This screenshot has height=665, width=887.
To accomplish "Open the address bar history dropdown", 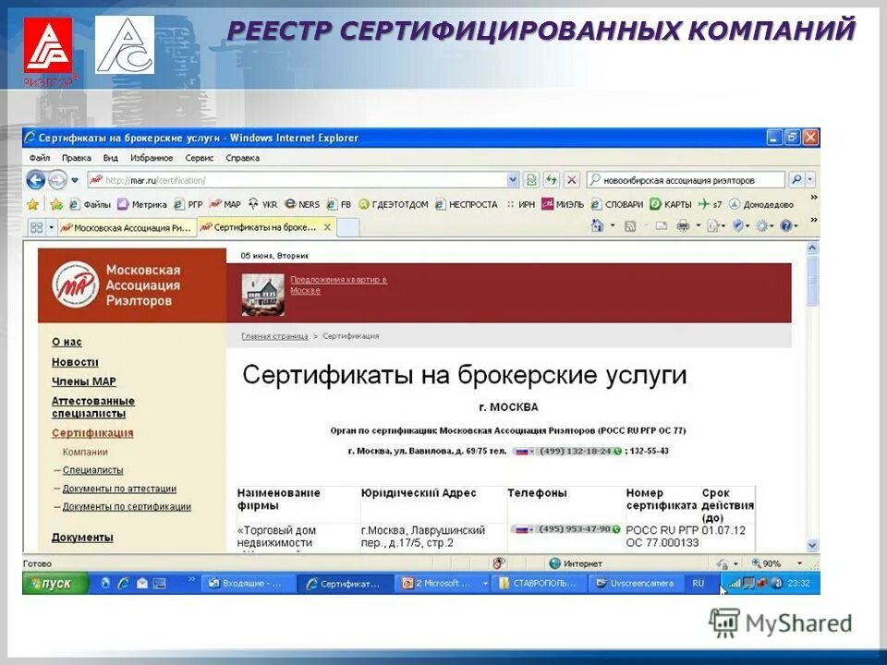I will tap(512, 177).
